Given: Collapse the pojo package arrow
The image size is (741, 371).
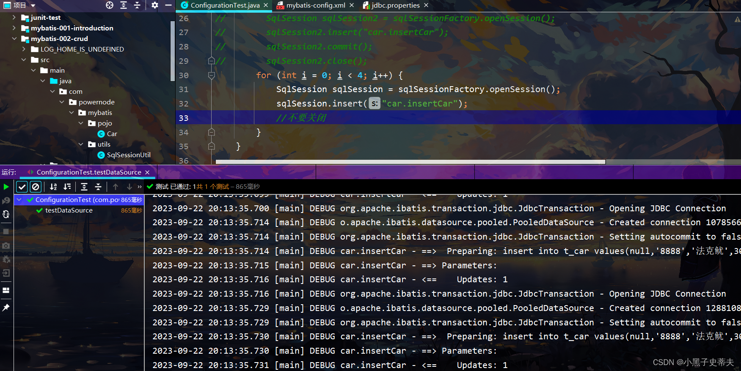Looking at the screenshot, I should point(81,123).
